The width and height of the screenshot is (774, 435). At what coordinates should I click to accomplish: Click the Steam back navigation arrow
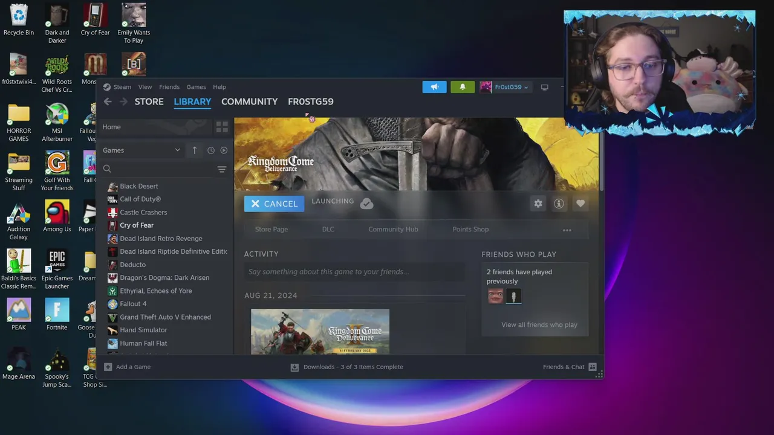pyautogui.click(x=108, y=101)
